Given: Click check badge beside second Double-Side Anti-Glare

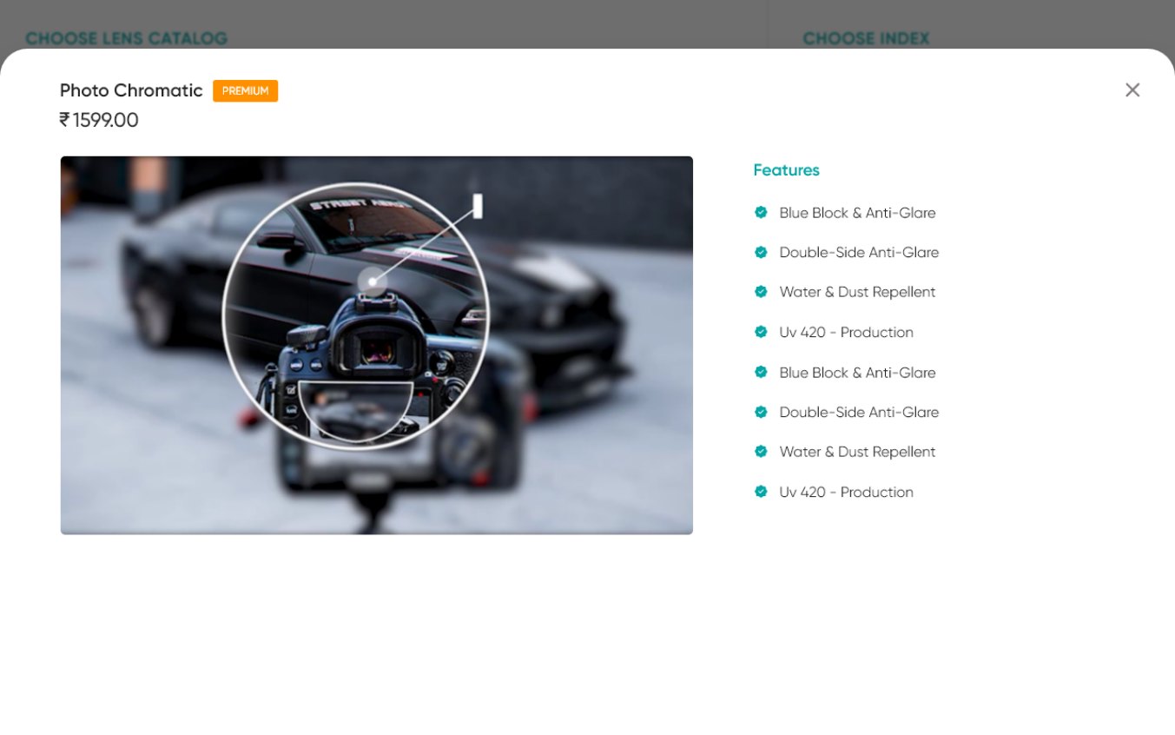Looking at the screenshot, I should [x=761, y=412].
